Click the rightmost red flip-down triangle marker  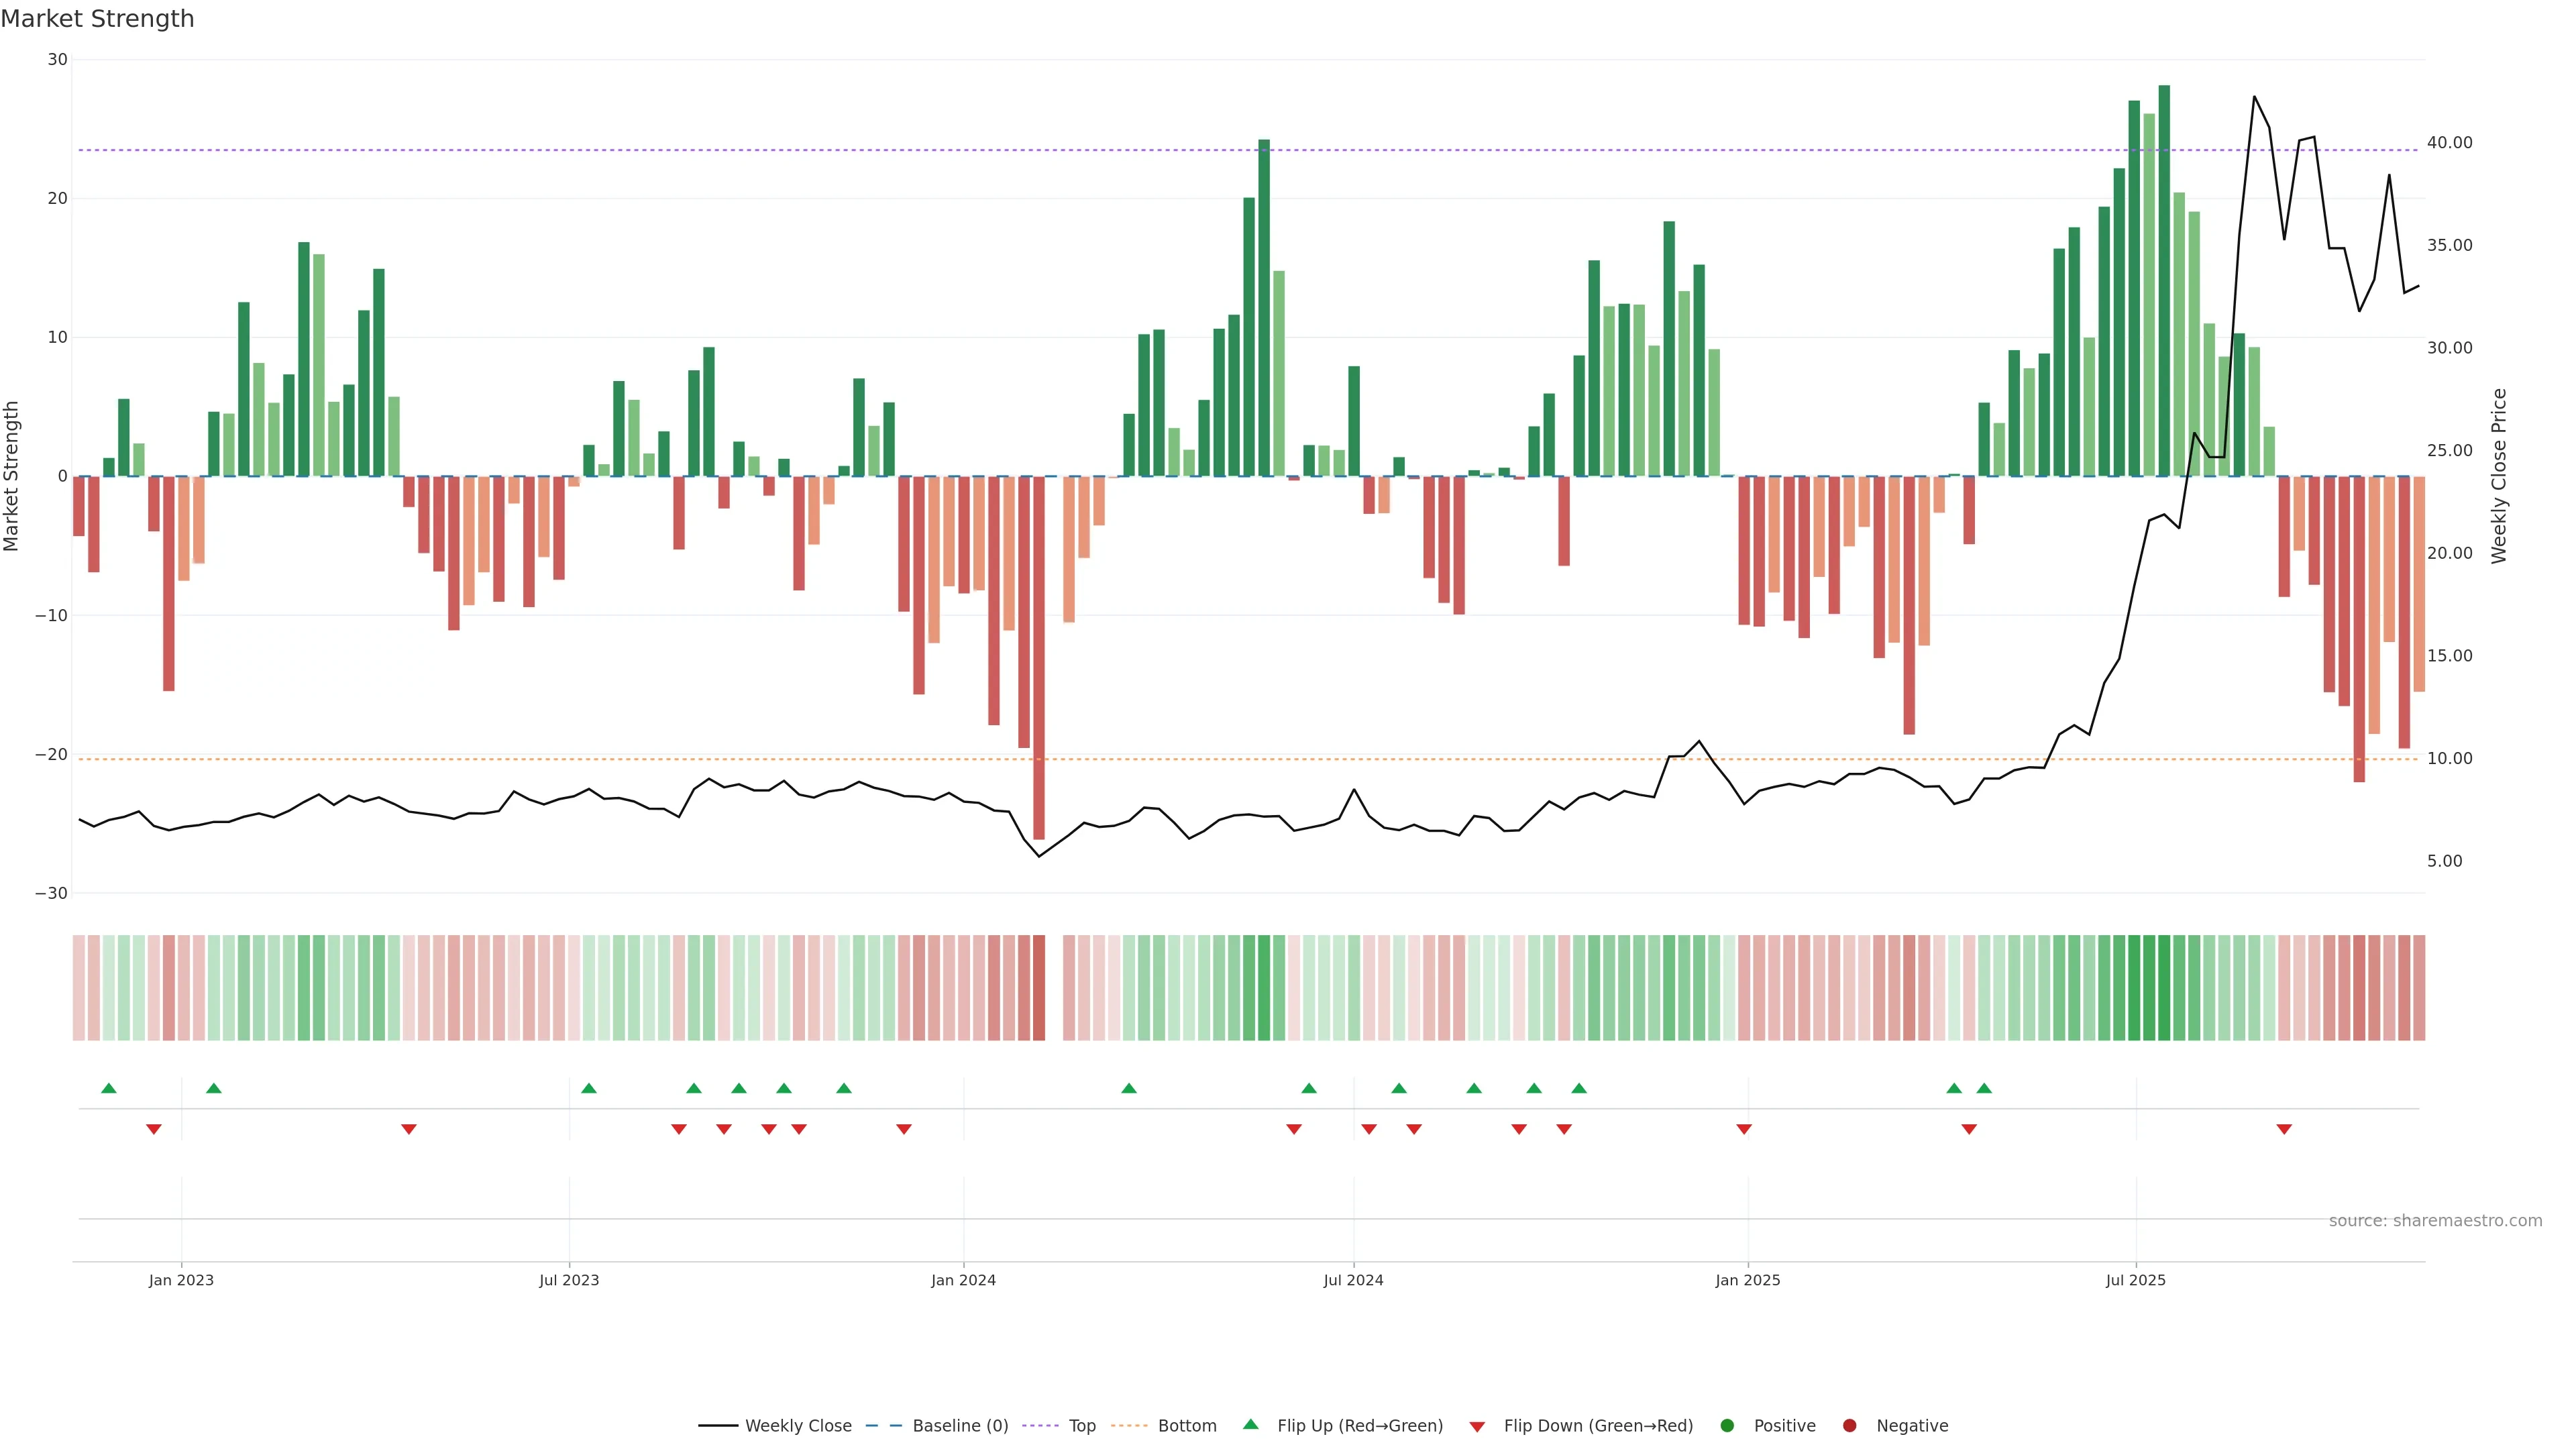[2284, 1129]
